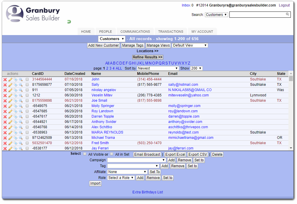Image resolution: width=297 pixels, height=204 pixels.
Task: View Molly Springer with magnifier icon
Action: (21, 106)
